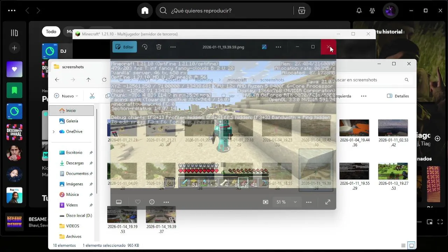
Task: Open Vídeos in the navigation pane
Action: [71, 205]
